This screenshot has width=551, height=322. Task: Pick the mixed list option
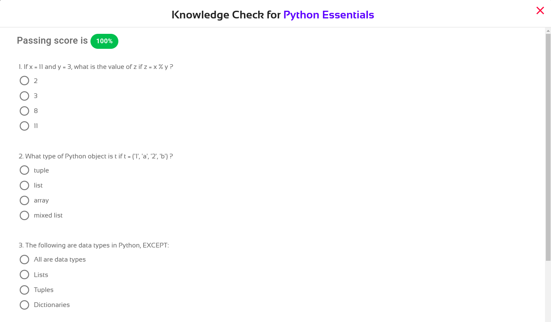coord(24,215)
